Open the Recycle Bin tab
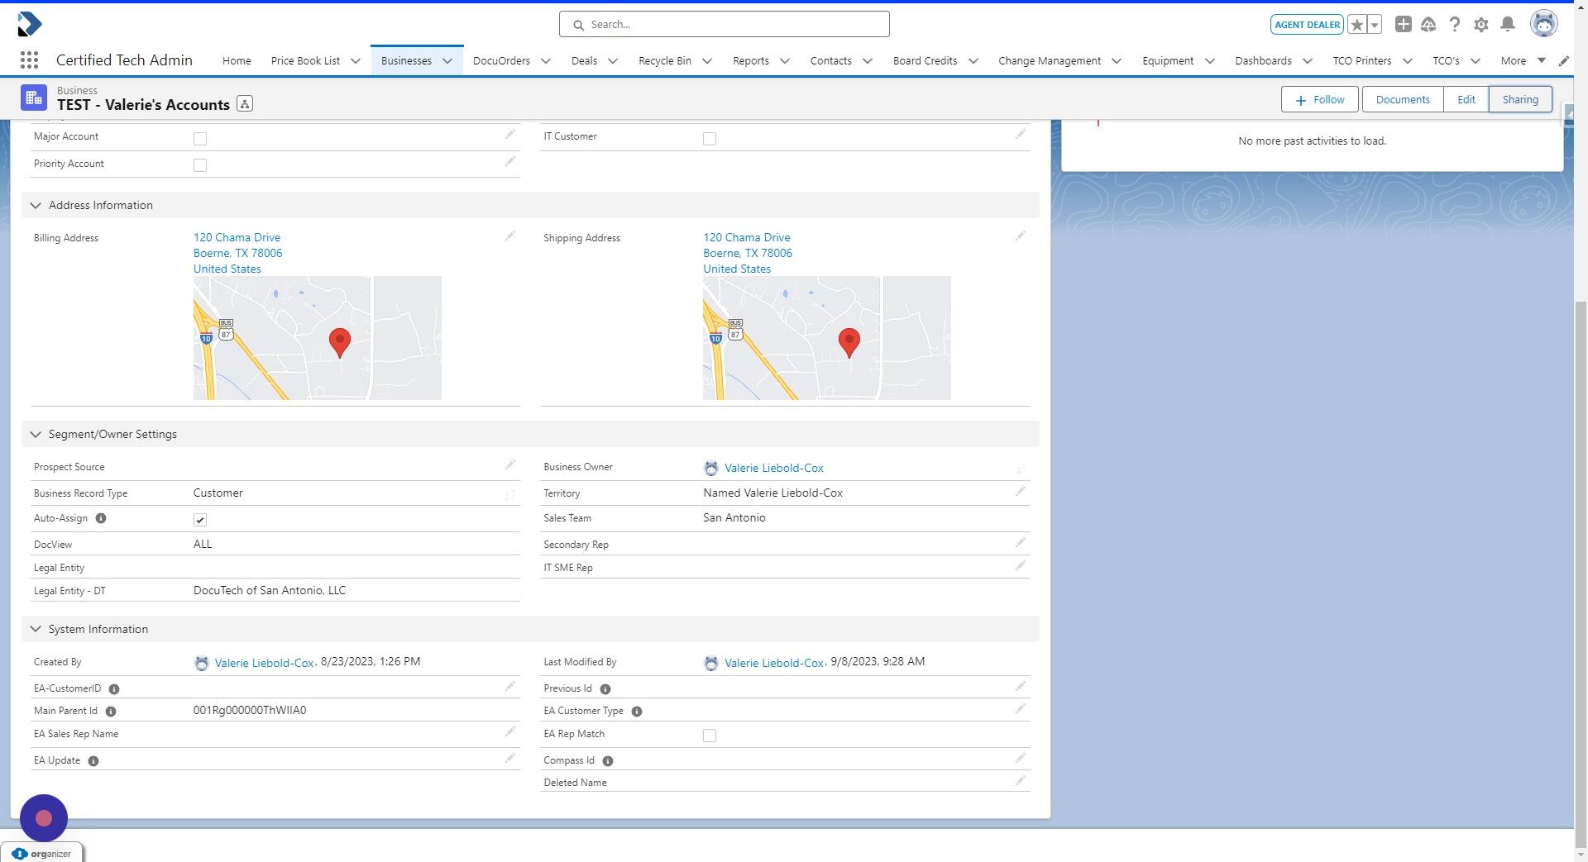 [x=665, y=60]
